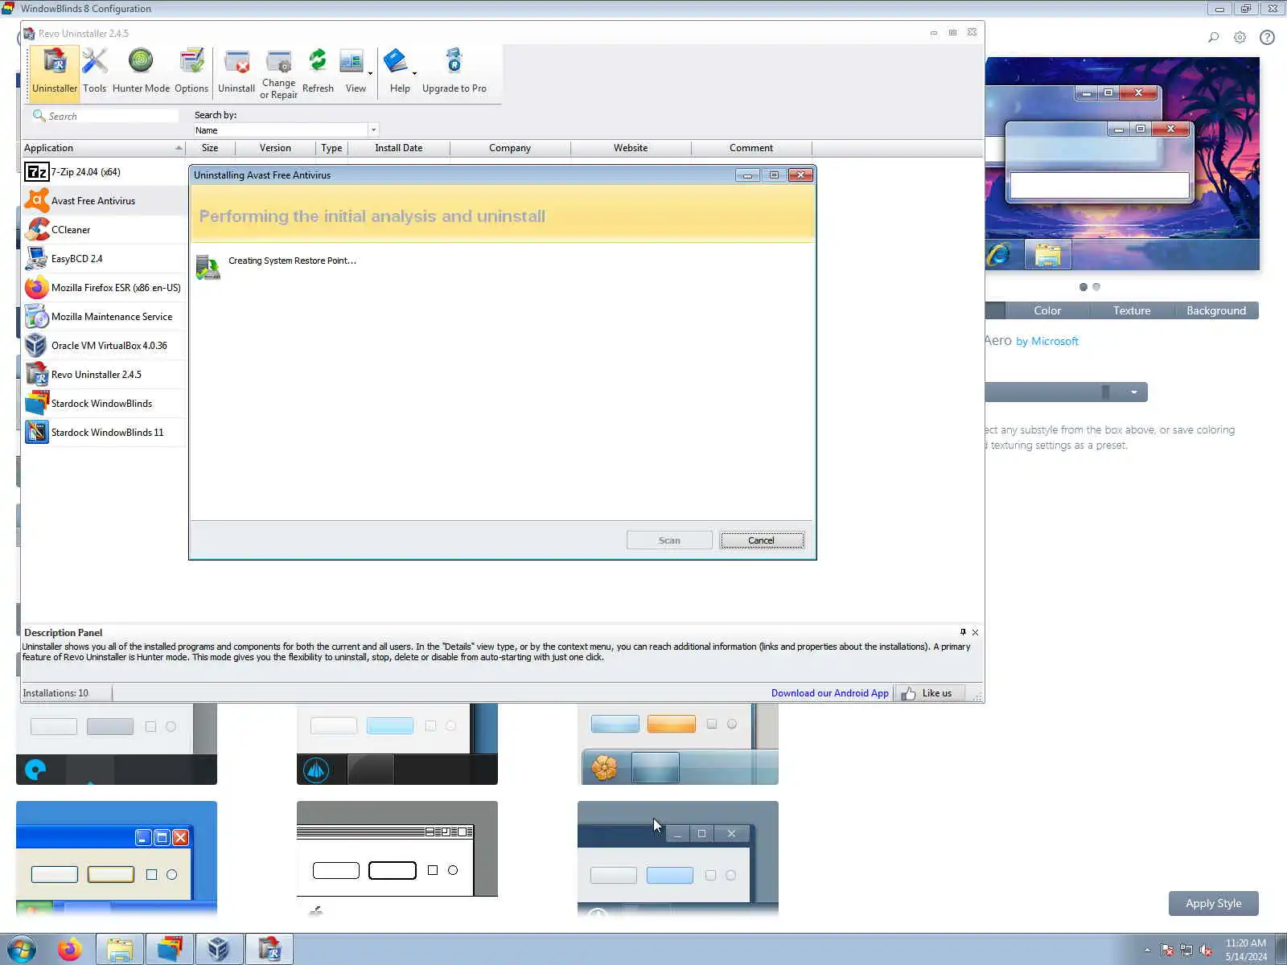Screen dimensions: 1287x965
Task: Select Revo Uninstaller 2.4.5 in the application list
Action: coord(105,375)
